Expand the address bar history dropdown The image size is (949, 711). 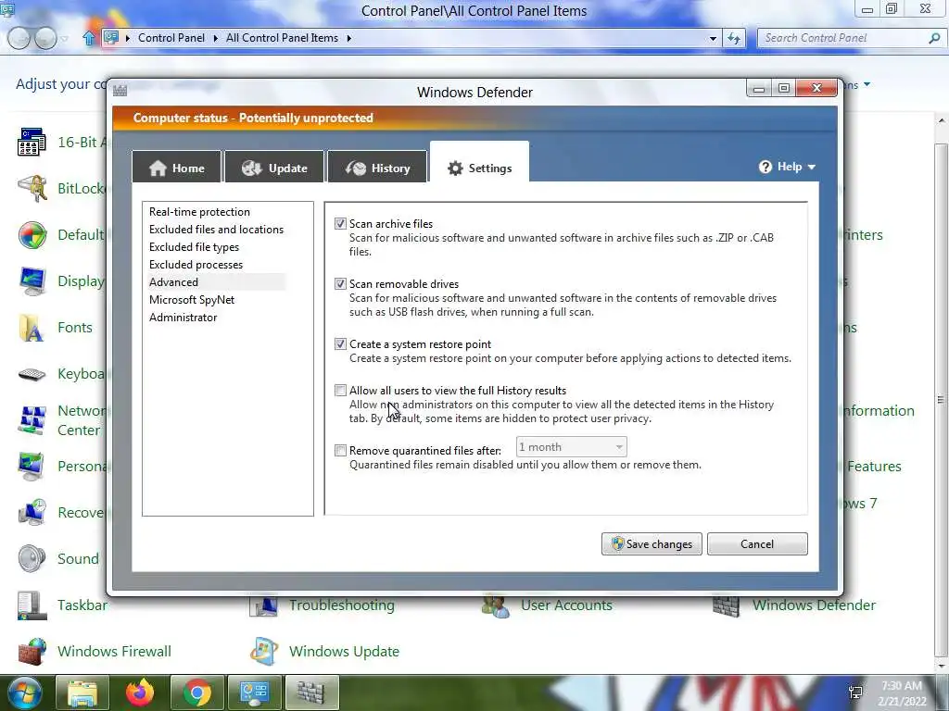coord(713,38)
